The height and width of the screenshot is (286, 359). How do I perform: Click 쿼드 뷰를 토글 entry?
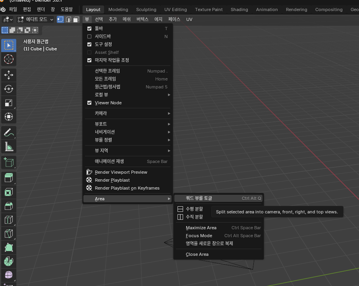(x=218, y=198)
